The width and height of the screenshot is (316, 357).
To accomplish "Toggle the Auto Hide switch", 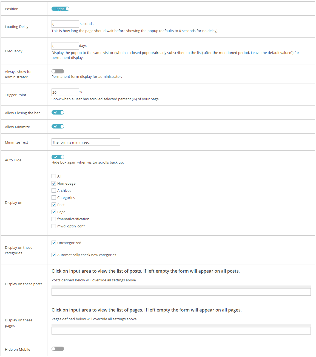I will 58,157.
